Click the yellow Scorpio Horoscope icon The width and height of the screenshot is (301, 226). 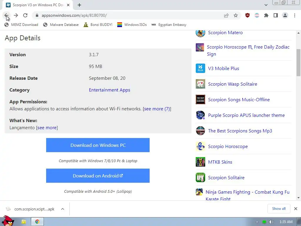200,147
